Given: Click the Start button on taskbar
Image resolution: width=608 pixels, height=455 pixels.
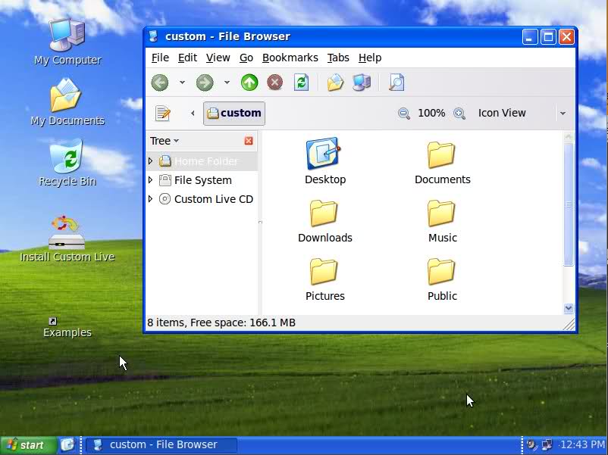Looking at the screenshot, I should 28,444.
